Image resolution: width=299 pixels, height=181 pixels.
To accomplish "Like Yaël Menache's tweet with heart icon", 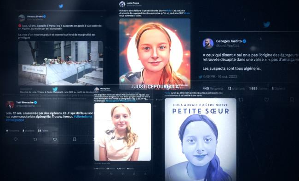I will pos(55,139).
